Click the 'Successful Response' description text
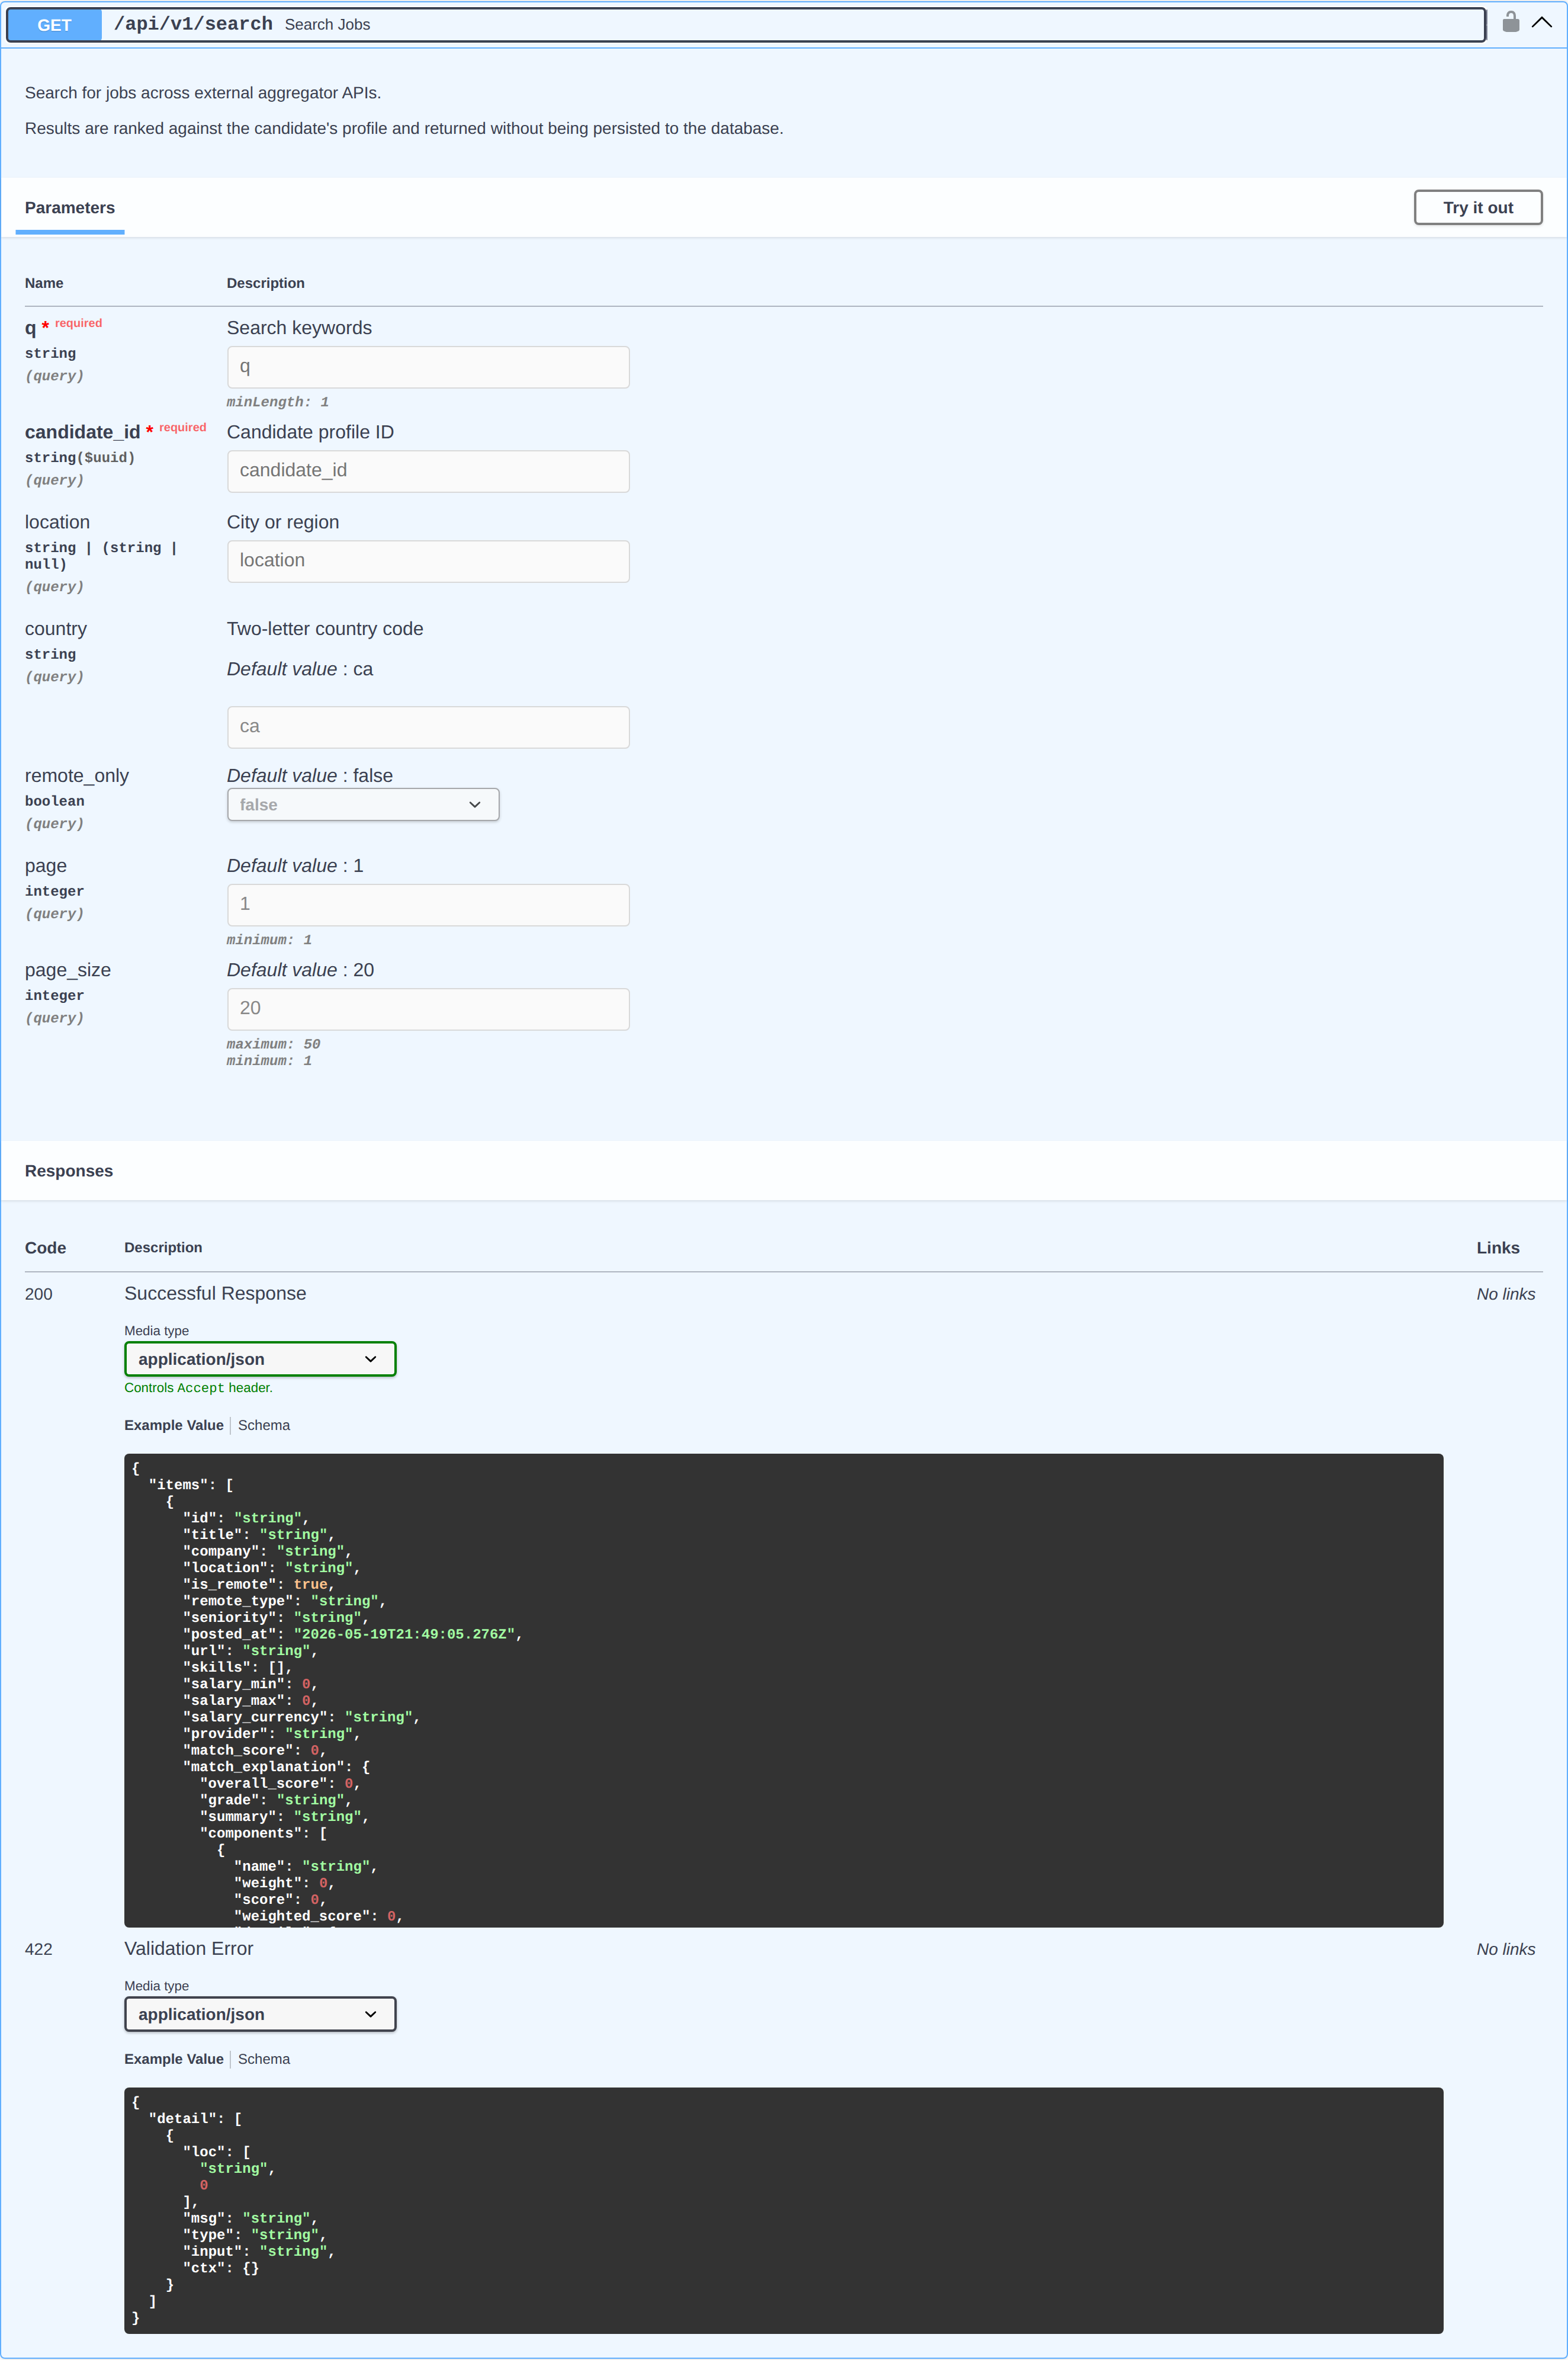Screen dimensions: 1568x2360 point(215,1294)
